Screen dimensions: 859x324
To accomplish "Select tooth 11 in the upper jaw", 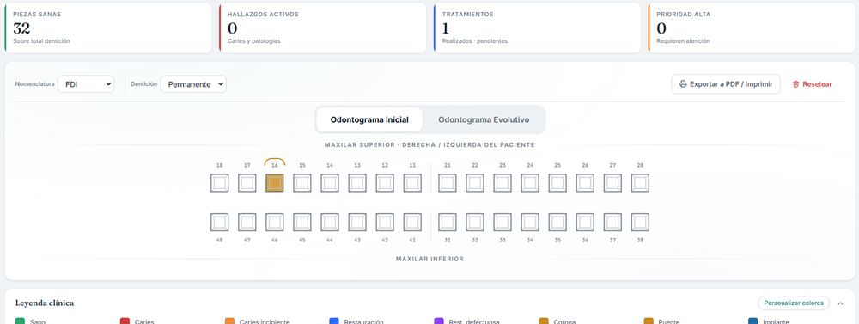I will (412, 182).
